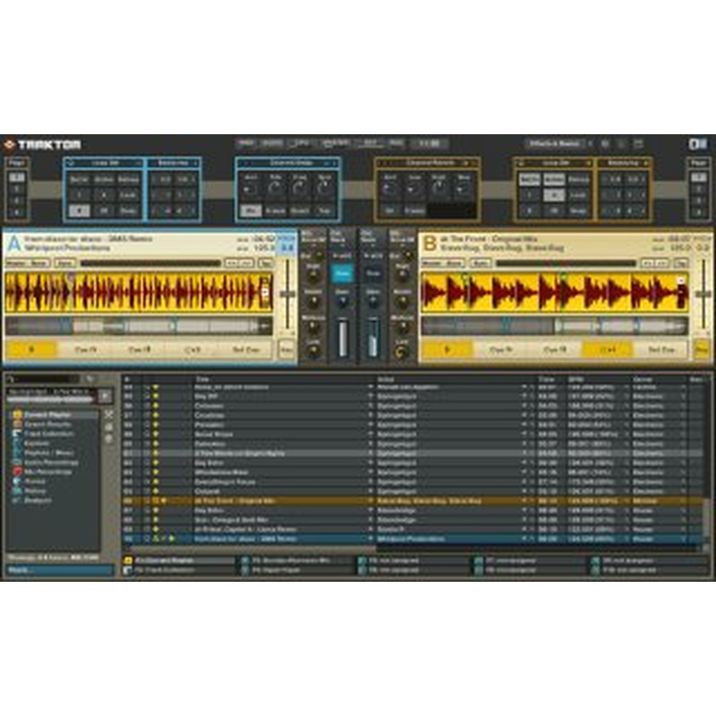The image size is (716, 716).
Task: Open the right beatjump panel header dropdown
Action: [645, 163]
